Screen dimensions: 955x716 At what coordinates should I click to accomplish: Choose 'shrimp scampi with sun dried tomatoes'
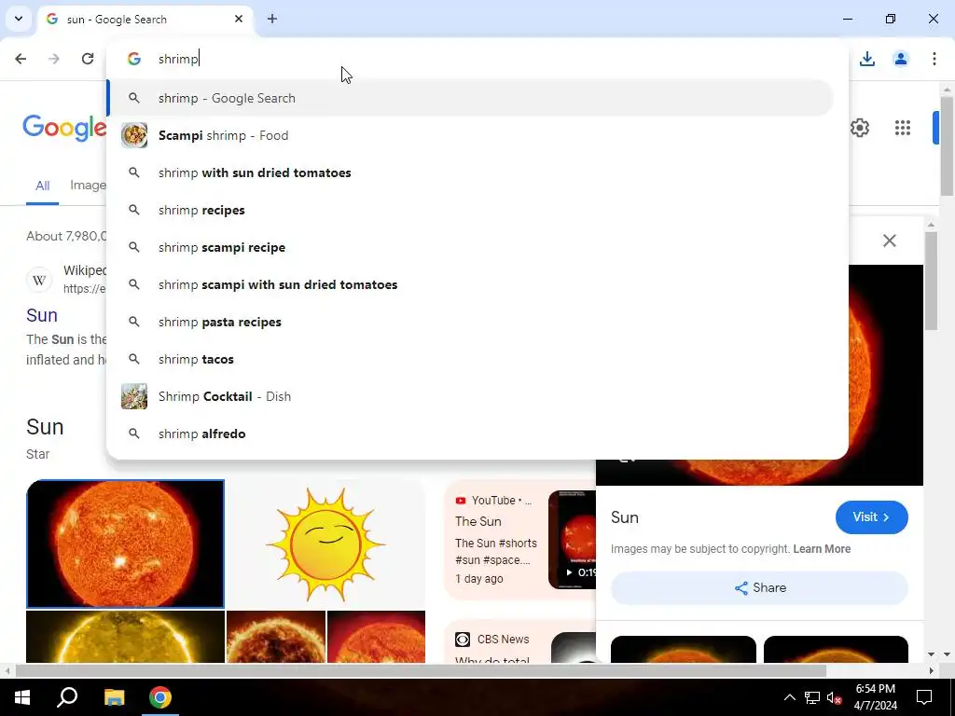click(470, 284)
